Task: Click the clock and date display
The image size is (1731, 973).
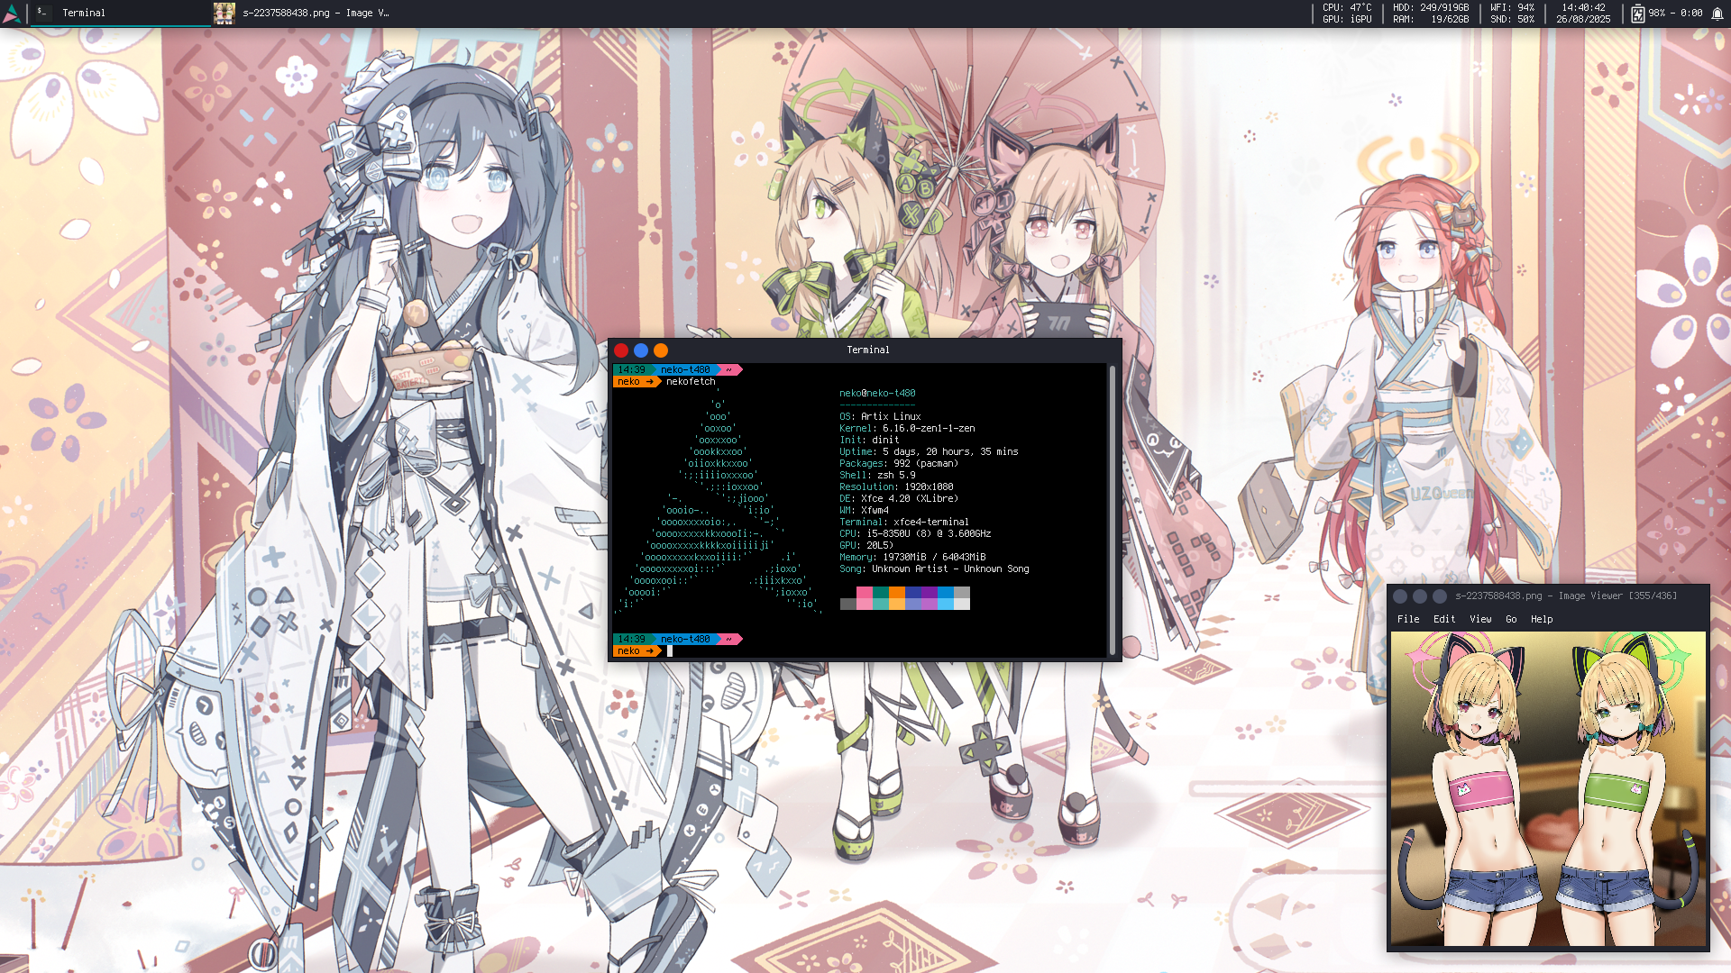Action: coord(1582,14)
